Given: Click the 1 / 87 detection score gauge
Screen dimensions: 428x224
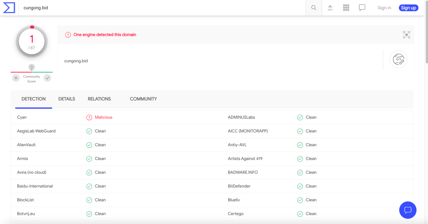Looking at the screenshot, I should click(x=32, y=42).
